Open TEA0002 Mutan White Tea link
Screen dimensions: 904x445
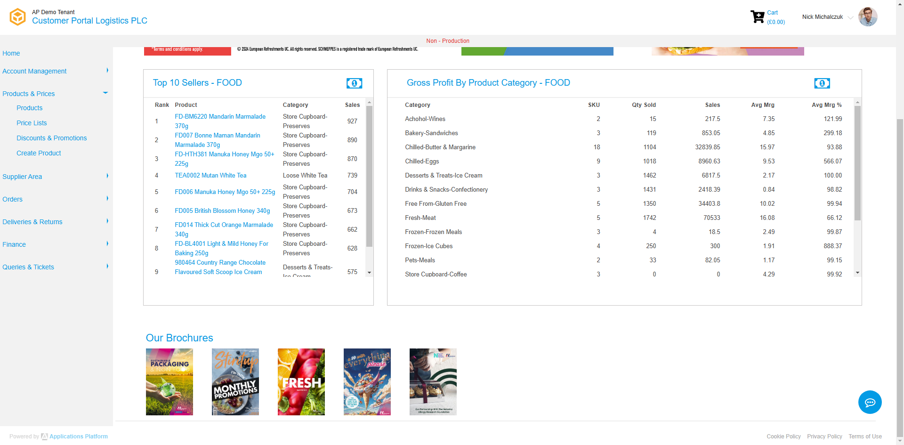click(210, 175)
